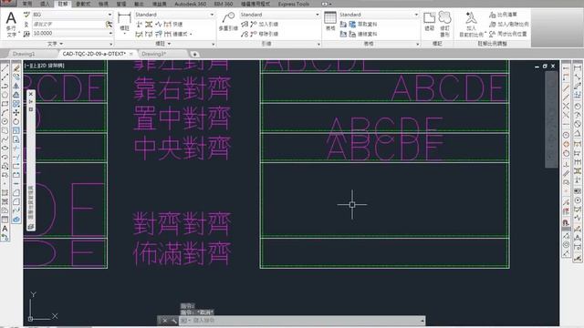The image size is (584, 328).
Task: Click Sync Scale Positions icon
Action: (x=492, y=34)
